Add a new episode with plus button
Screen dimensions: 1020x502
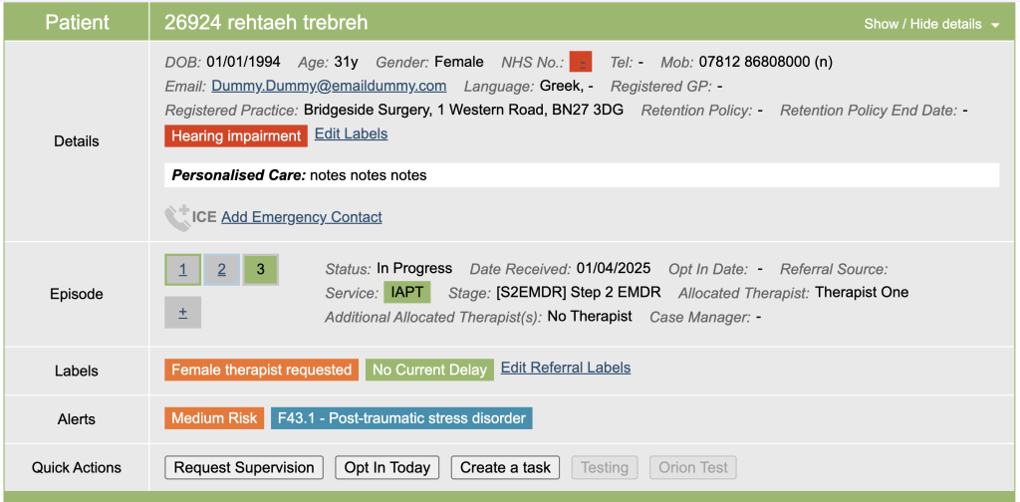tap(182, 312)
